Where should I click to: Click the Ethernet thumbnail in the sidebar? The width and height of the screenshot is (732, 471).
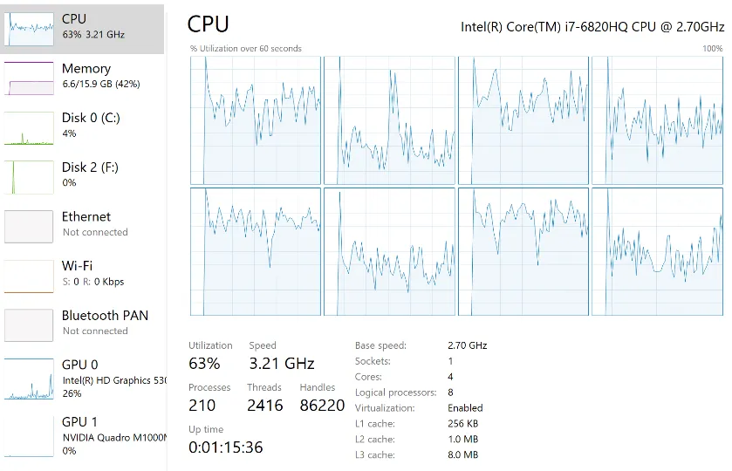click(29, 227)
